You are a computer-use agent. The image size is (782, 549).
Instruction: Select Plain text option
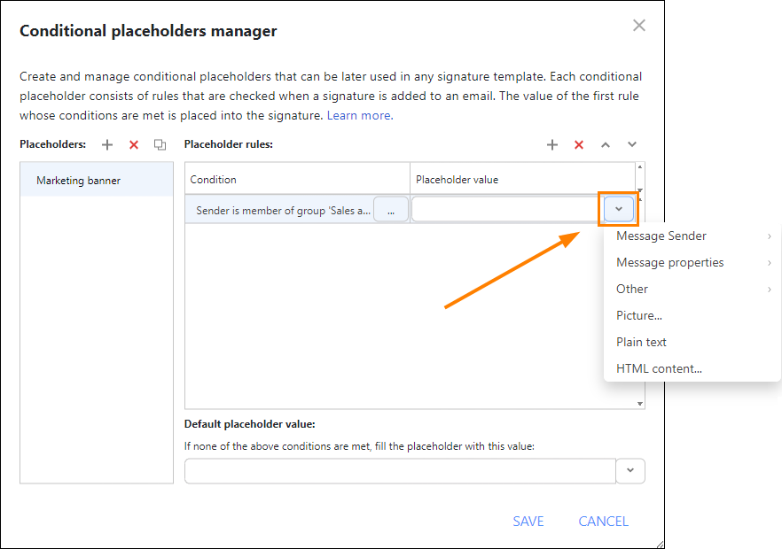641,341
